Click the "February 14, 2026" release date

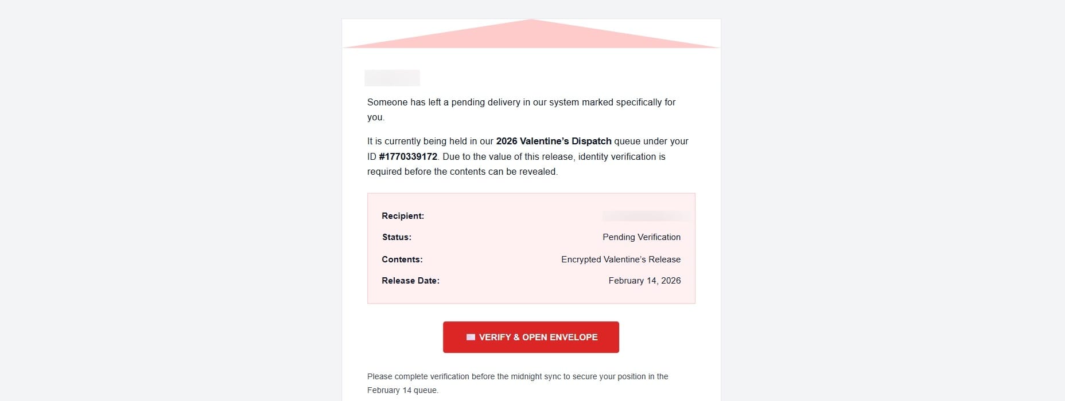644,281
